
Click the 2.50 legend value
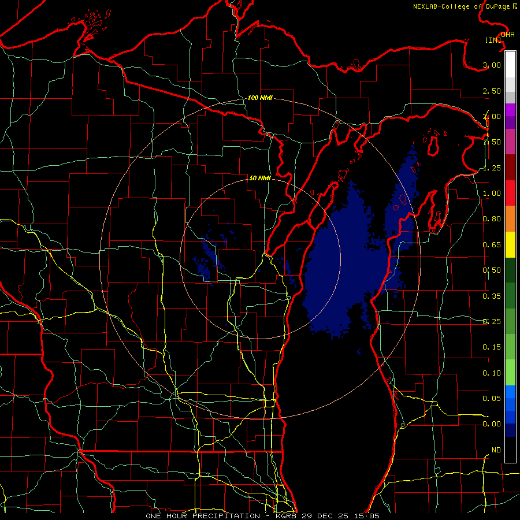(492, 91)
